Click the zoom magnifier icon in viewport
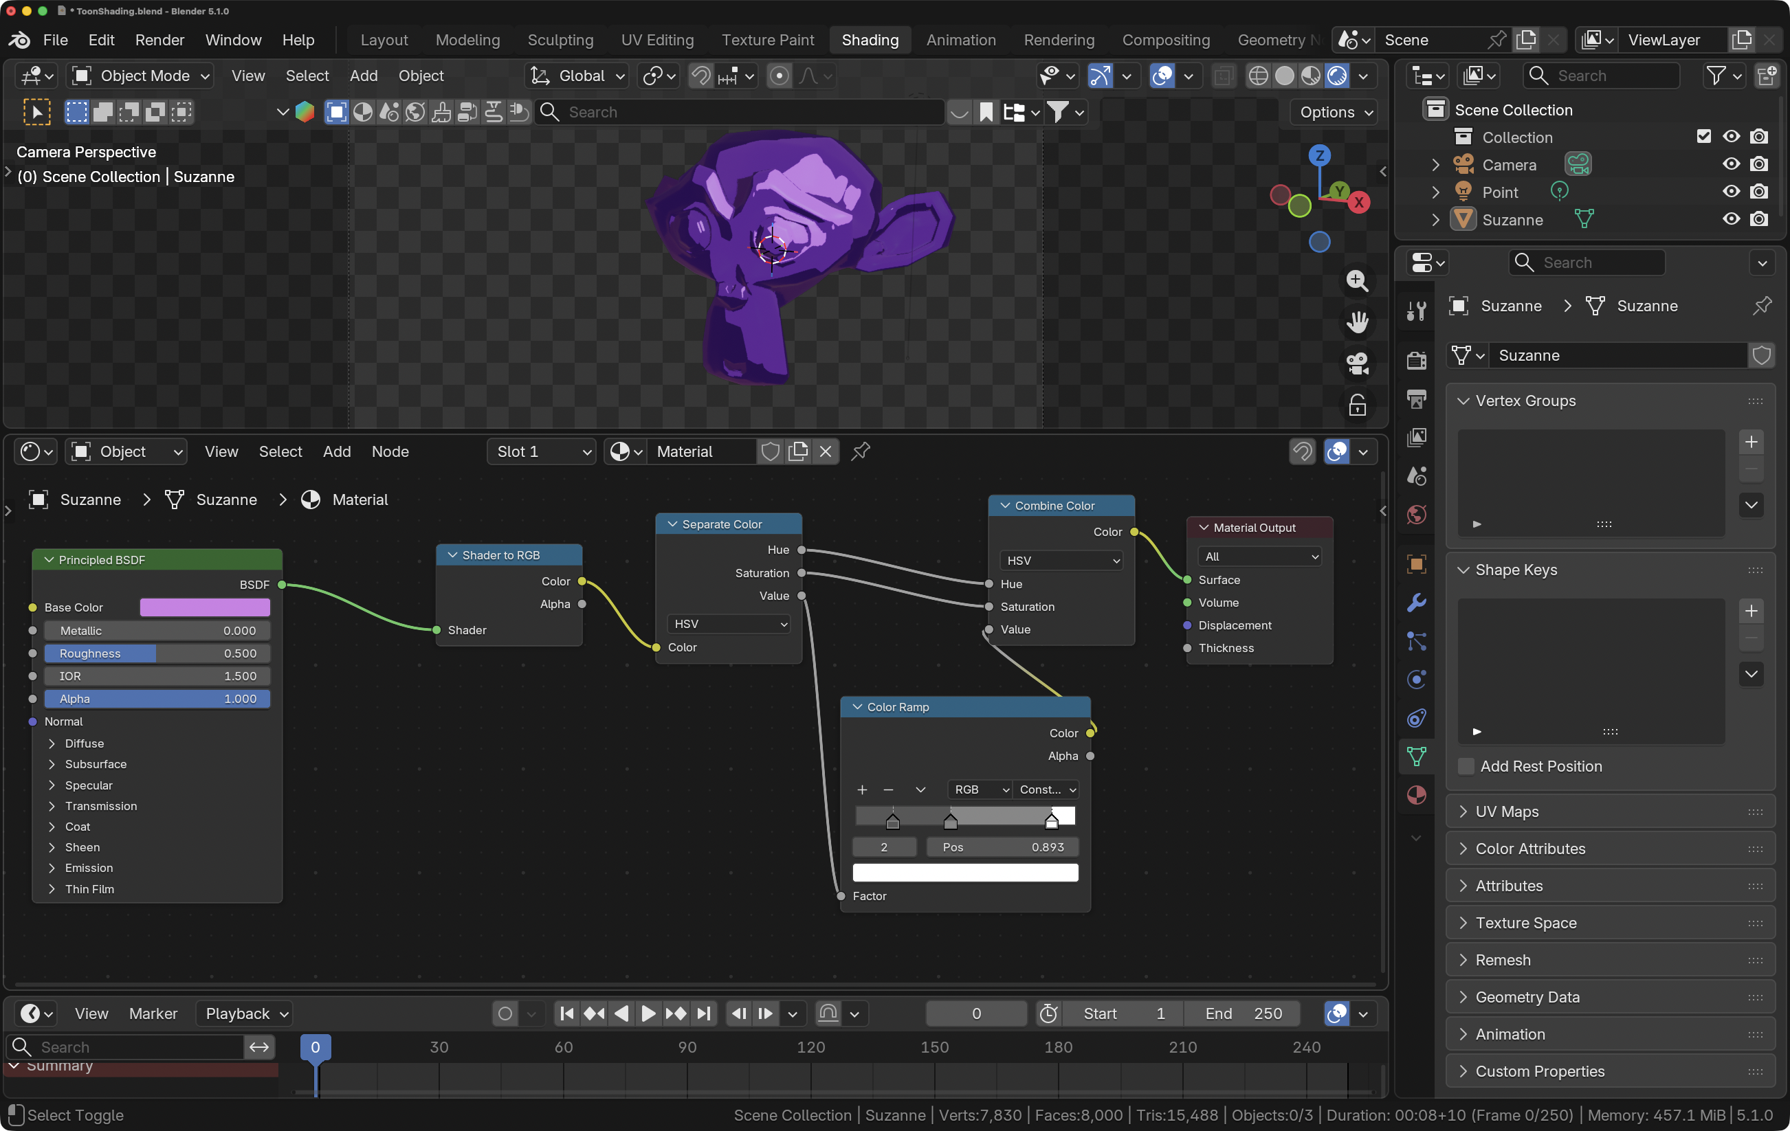Viewport: 1790px width, 1131px height. (x=1358, y=281)
